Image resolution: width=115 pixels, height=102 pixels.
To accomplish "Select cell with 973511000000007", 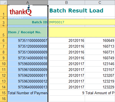I will tap(27, 40).
